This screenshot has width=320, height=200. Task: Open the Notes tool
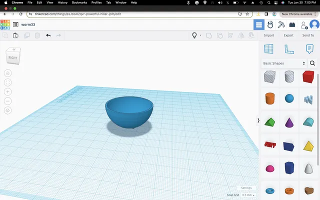(x=309, y=49)
